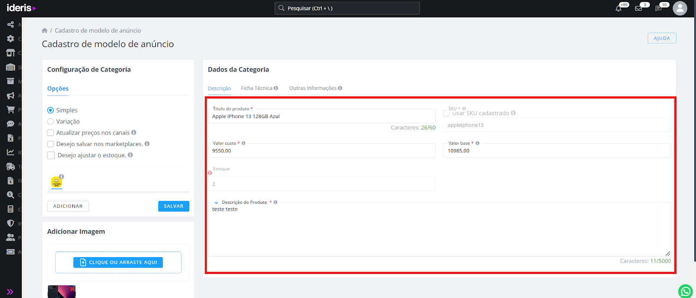Viewport: 696px width, 298px height.
Task: Open the share/integrations sidebar icon
Action: pos(10,24)
